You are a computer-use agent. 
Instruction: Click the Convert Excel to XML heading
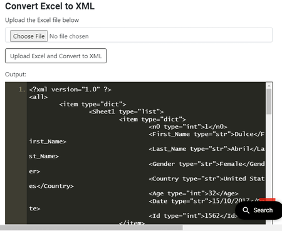(50, 6)
